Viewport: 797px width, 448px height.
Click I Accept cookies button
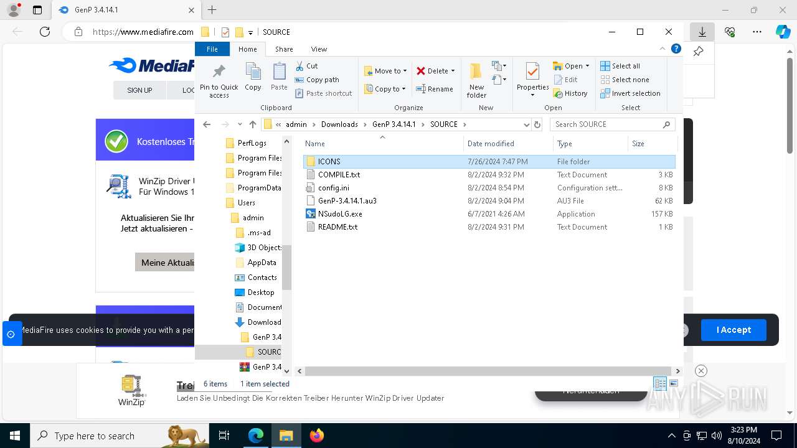tap(733, 330)
